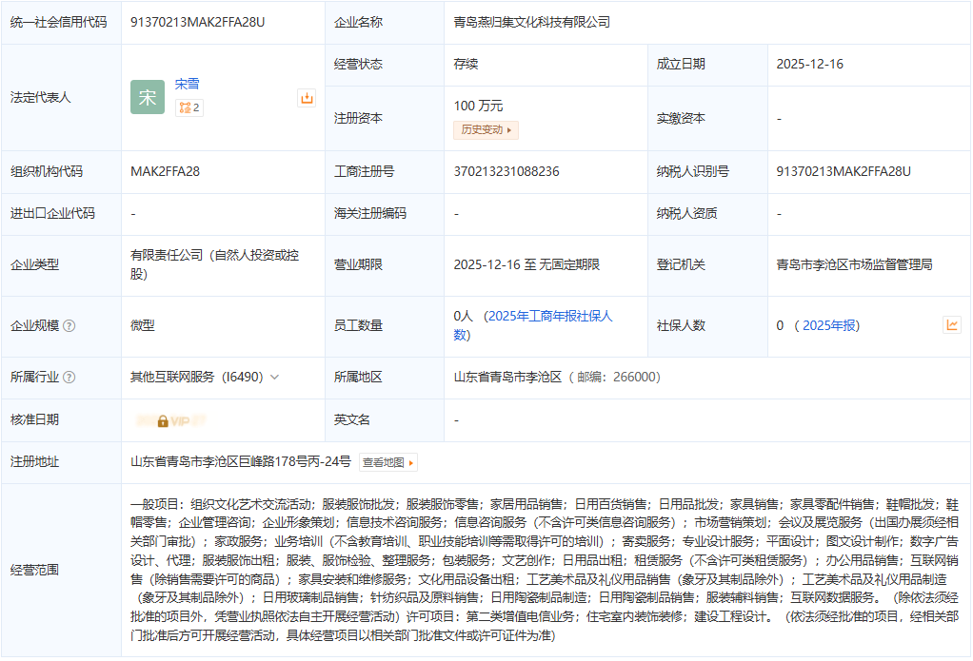Select registered capital 100 万元
Screen dimensions: 973x661
[x=478, y=106]
